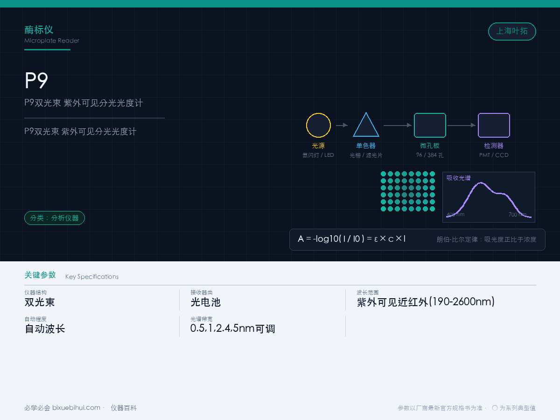Click the 酶标仪 header title

pos(39,29)
